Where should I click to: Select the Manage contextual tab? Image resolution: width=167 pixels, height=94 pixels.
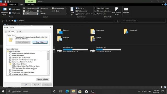click(x=31, y=1)
